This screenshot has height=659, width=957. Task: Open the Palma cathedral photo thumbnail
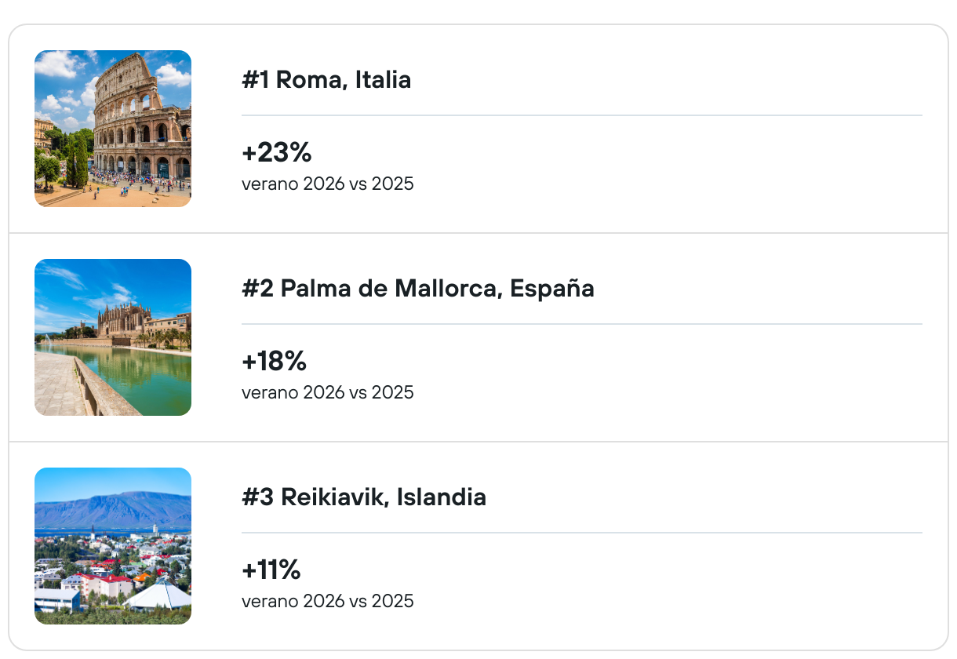[x=113, y=337]
